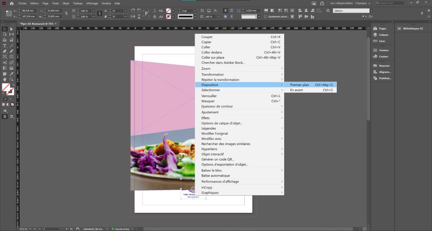The image size is (432, 231).
Task: Click Verrouiller in the context menu
Action: [240, 96]
